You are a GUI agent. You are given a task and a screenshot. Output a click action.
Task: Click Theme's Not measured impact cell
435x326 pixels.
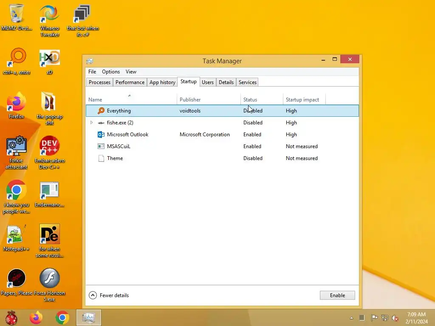tap(302, 158)
